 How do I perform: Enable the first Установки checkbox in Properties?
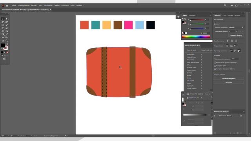pyautogui.click(x=215, y=63)
